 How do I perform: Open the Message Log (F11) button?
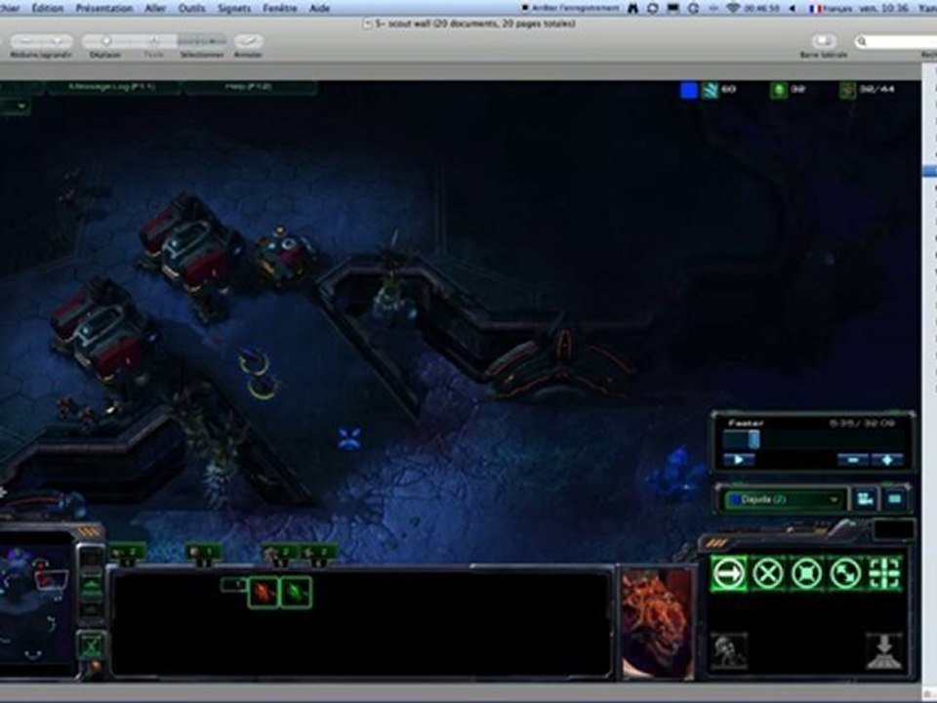113,87
